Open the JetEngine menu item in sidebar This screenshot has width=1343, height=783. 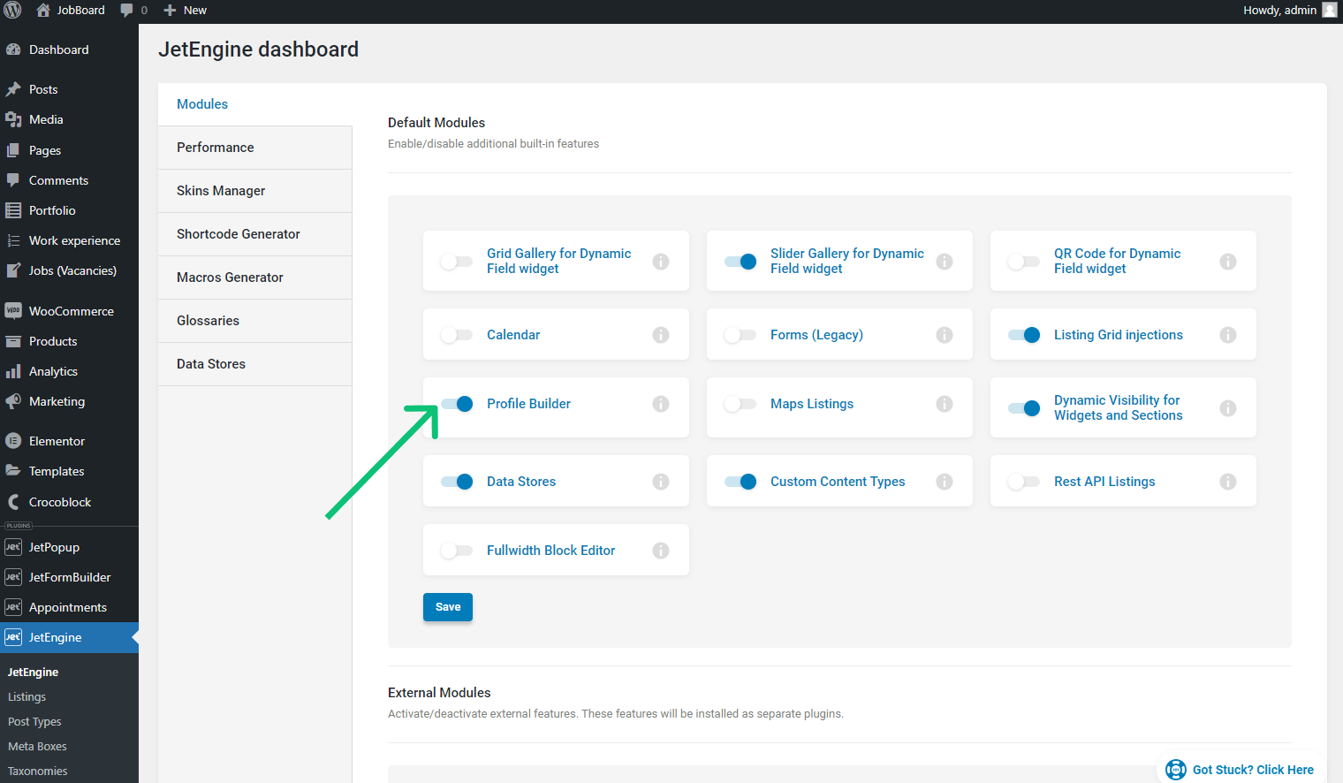click(69, 637)
